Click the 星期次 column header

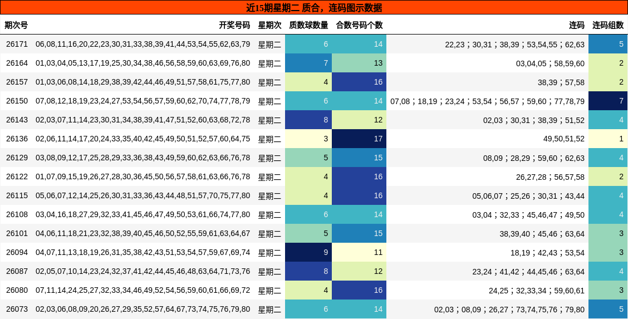click(269, 25)
